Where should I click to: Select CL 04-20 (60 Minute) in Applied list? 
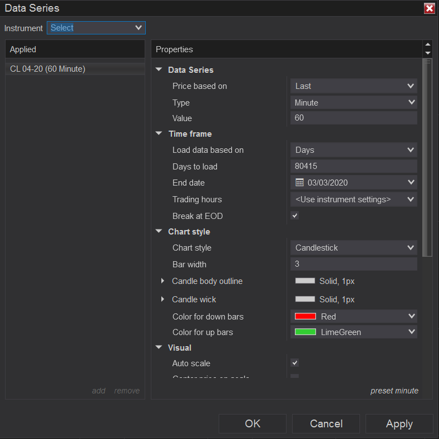(48, 69)
